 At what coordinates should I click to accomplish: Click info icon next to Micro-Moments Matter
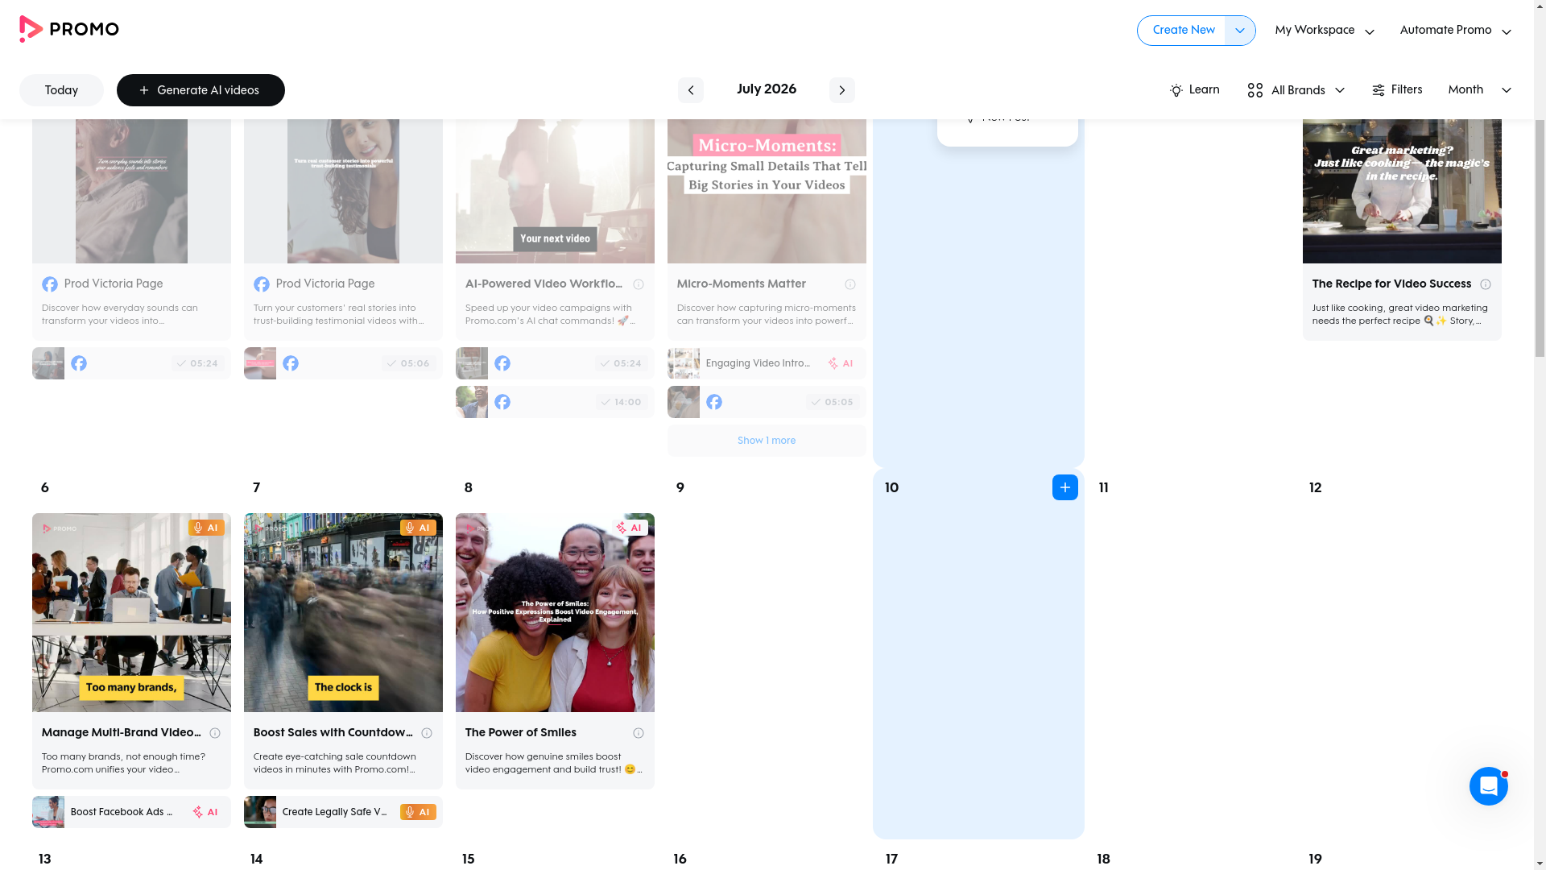pyautogui.click(x=850, y=284)
